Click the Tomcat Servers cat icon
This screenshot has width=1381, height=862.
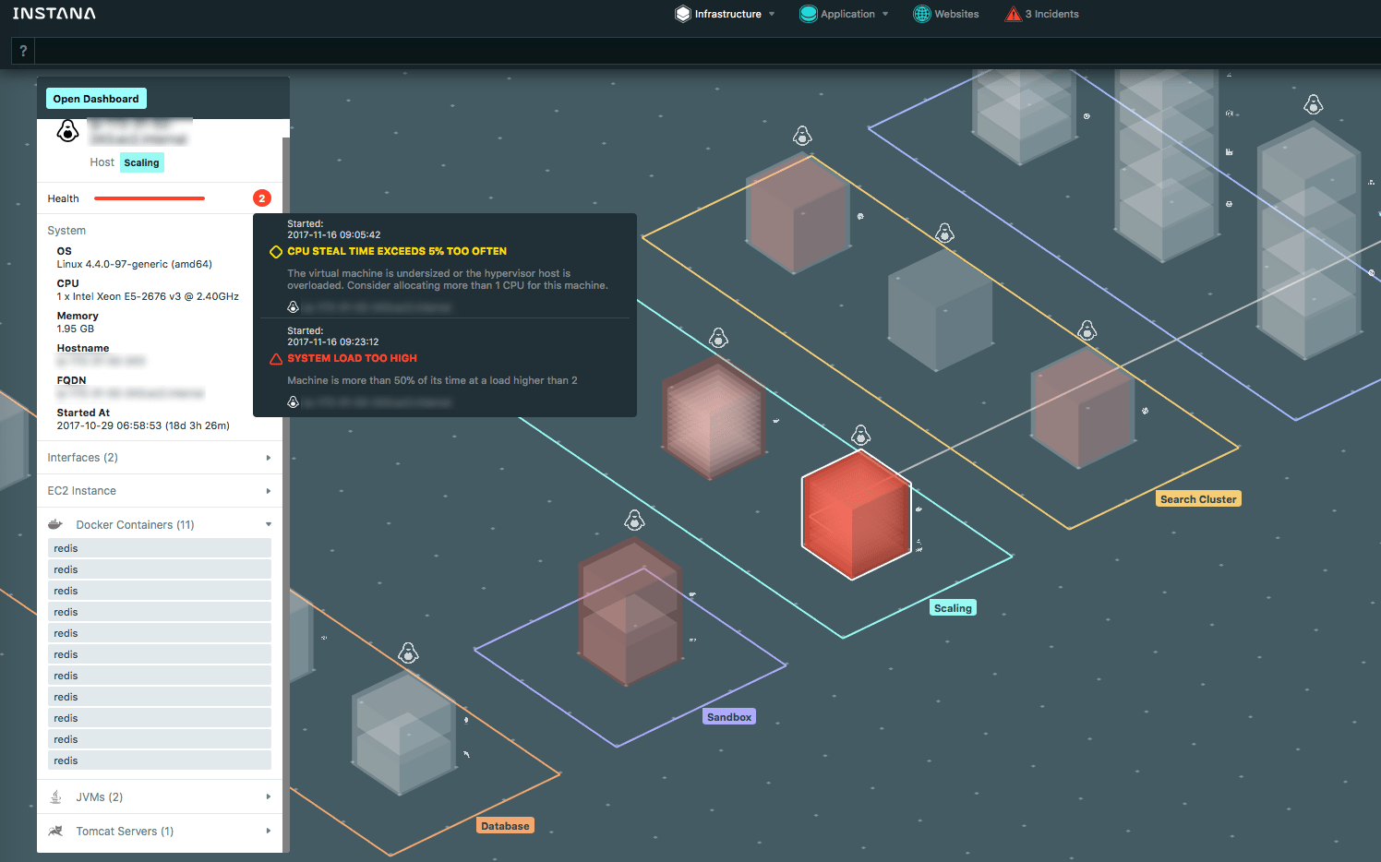(x=55, y=832)
